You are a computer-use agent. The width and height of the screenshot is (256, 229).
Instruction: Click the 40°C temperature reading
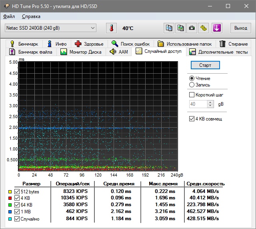[128, 28]
